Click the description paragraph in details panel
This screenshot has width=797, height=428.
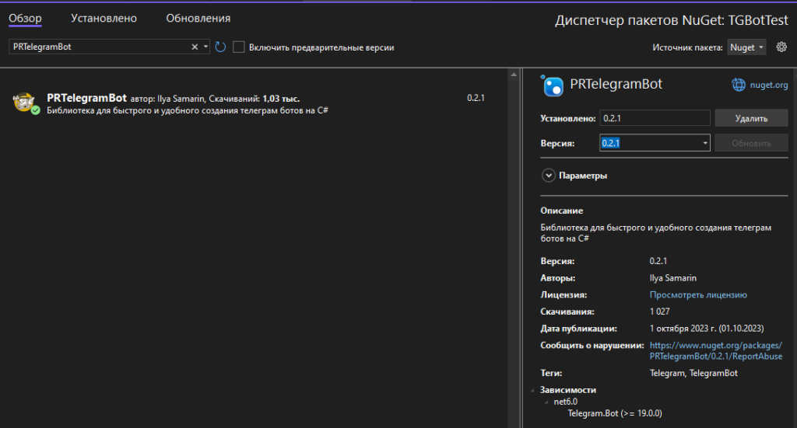(x=655, y=233)
